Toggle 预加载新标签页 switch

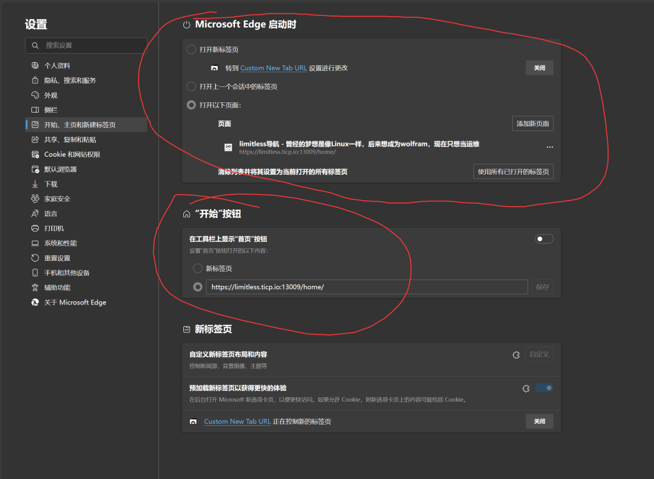pos(544,388)
